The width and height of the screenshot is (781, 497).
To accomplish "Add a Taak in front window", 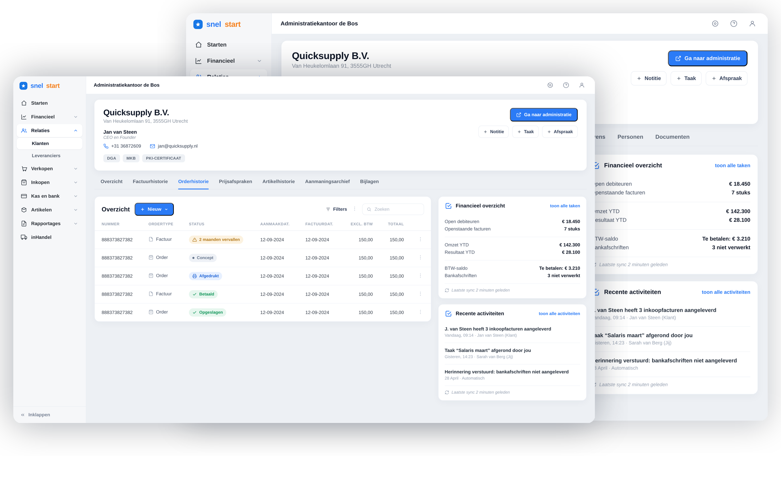I will 525,132.
